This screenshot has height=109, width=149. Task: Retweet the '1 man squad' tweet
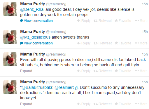click(x=103, y=104)
